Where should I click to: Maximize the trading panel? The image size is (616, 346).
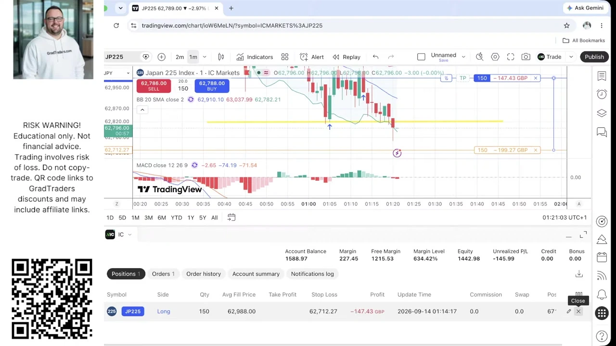(583, 235)
